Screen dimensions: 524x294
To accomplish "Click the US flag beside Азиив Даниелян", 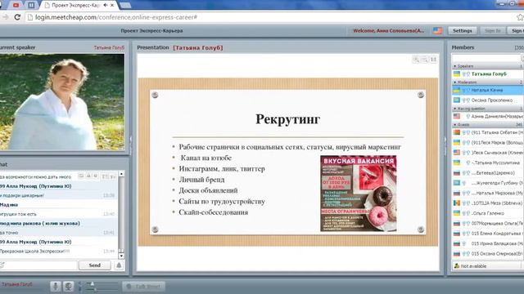I will (457, 116).
